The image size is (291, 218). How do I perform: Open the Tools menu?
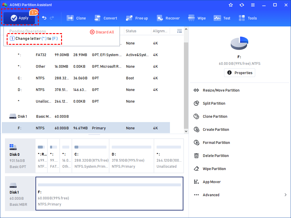pos(248,18)
